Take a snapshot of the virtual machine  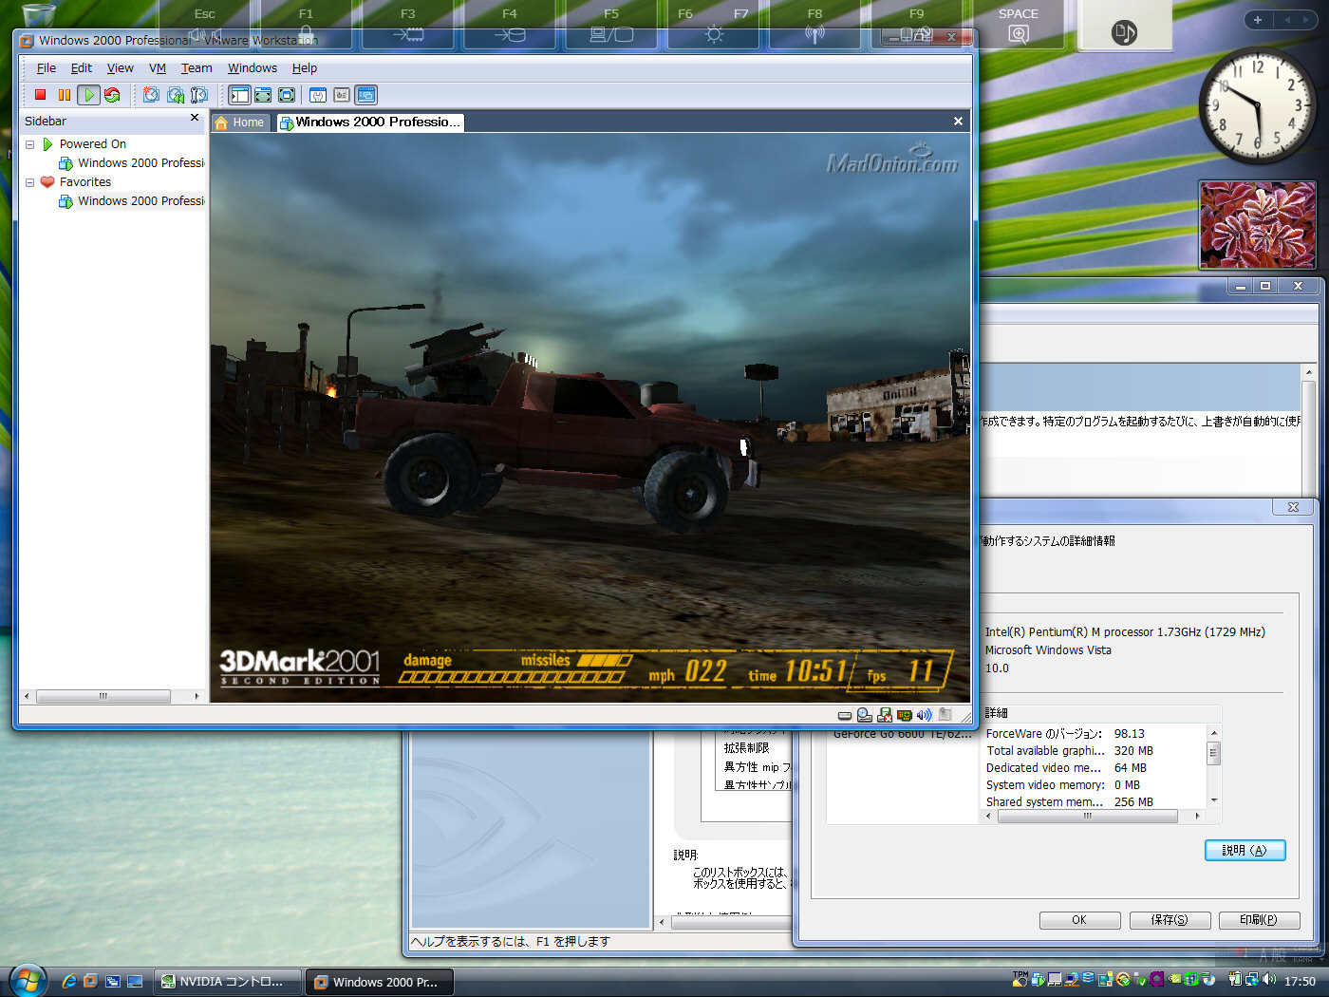pos(151,95)
